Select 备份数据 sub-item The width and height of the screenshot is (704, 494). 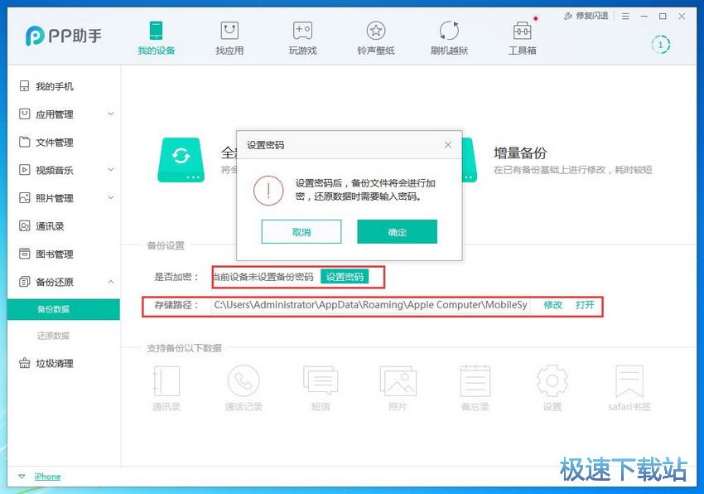coord(63,309)
